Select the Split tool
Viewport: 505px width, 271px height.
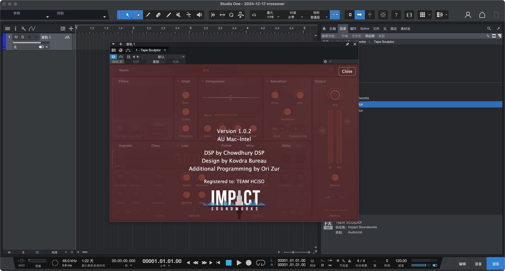click(x=148, y=15)
